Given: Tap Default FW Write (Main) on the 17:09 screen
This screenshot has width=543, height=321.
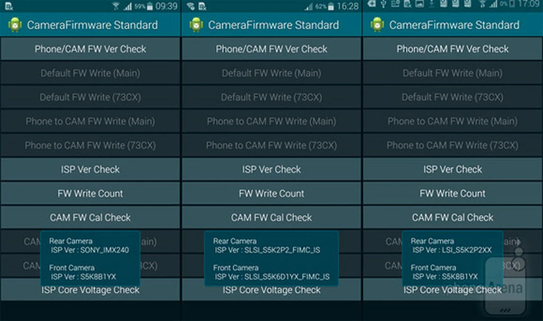Looking at the screenshot, I should click(453, 73).
